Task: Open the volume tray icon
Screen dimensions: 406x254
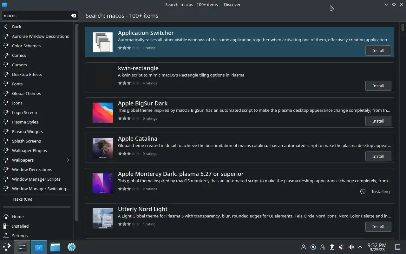Action: pyautogui.click(x=351, y=247)
